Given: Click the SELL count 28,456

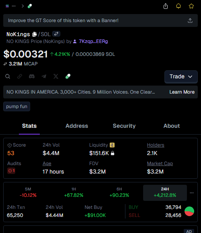Looking at the screenshot, I should [173, 215].
